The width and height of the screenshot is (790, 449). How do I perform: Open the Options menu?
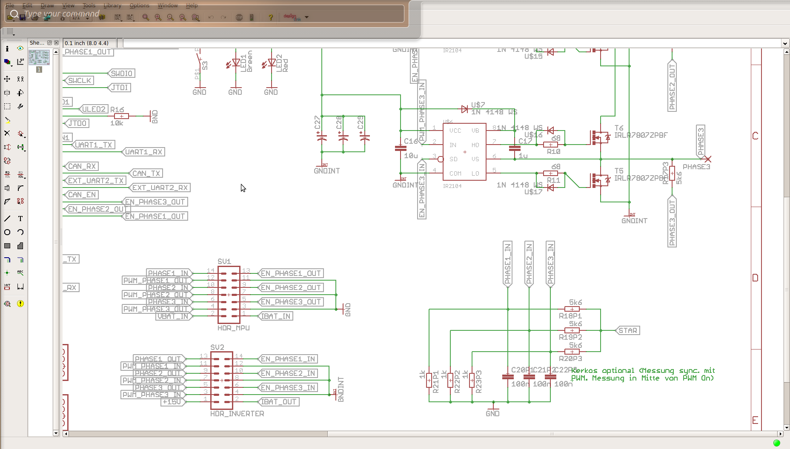140,6
